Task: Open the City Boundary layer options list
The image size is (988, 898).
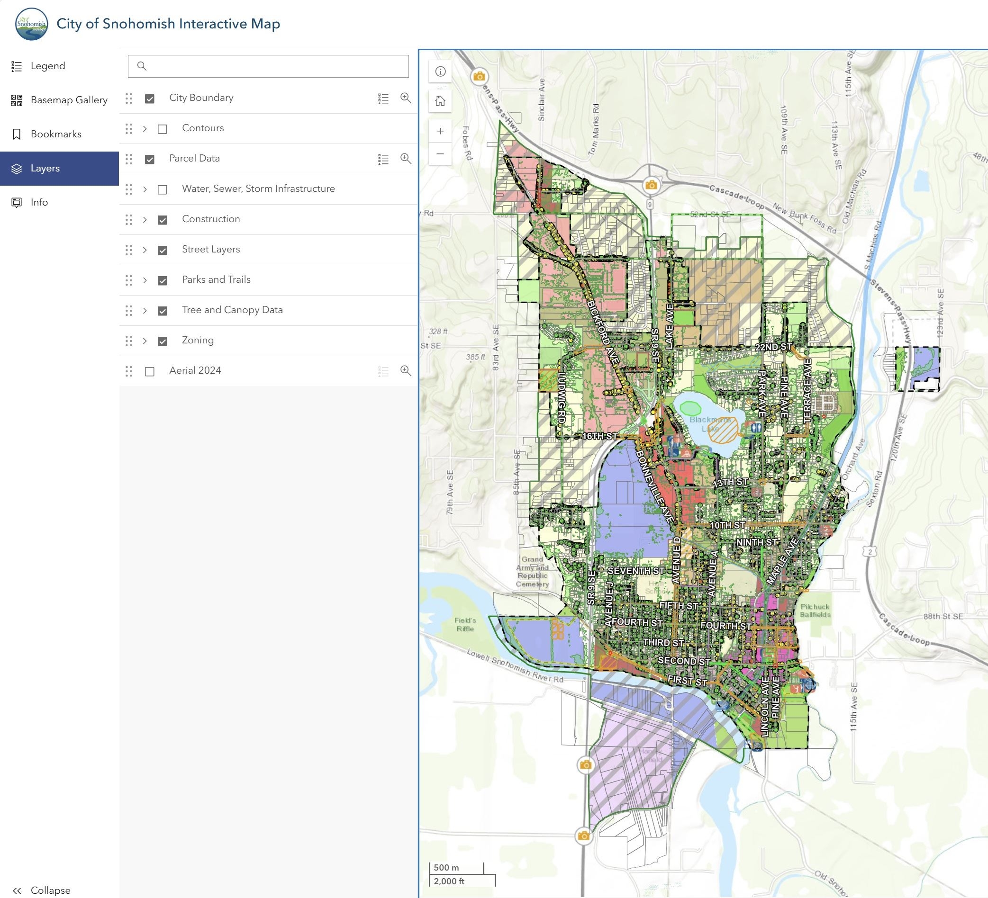Action: [383, 98]
